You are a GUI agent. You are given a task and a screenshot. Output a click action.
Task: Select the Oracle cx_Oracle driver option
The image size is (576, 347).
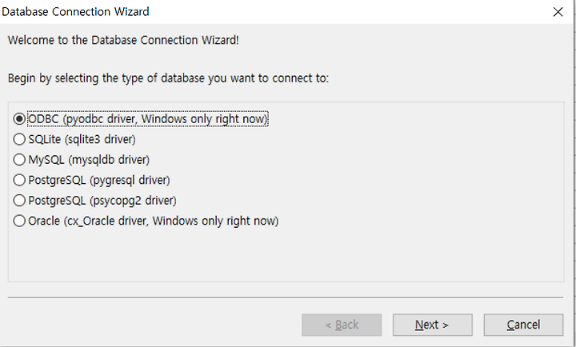(x=19, y=221)
